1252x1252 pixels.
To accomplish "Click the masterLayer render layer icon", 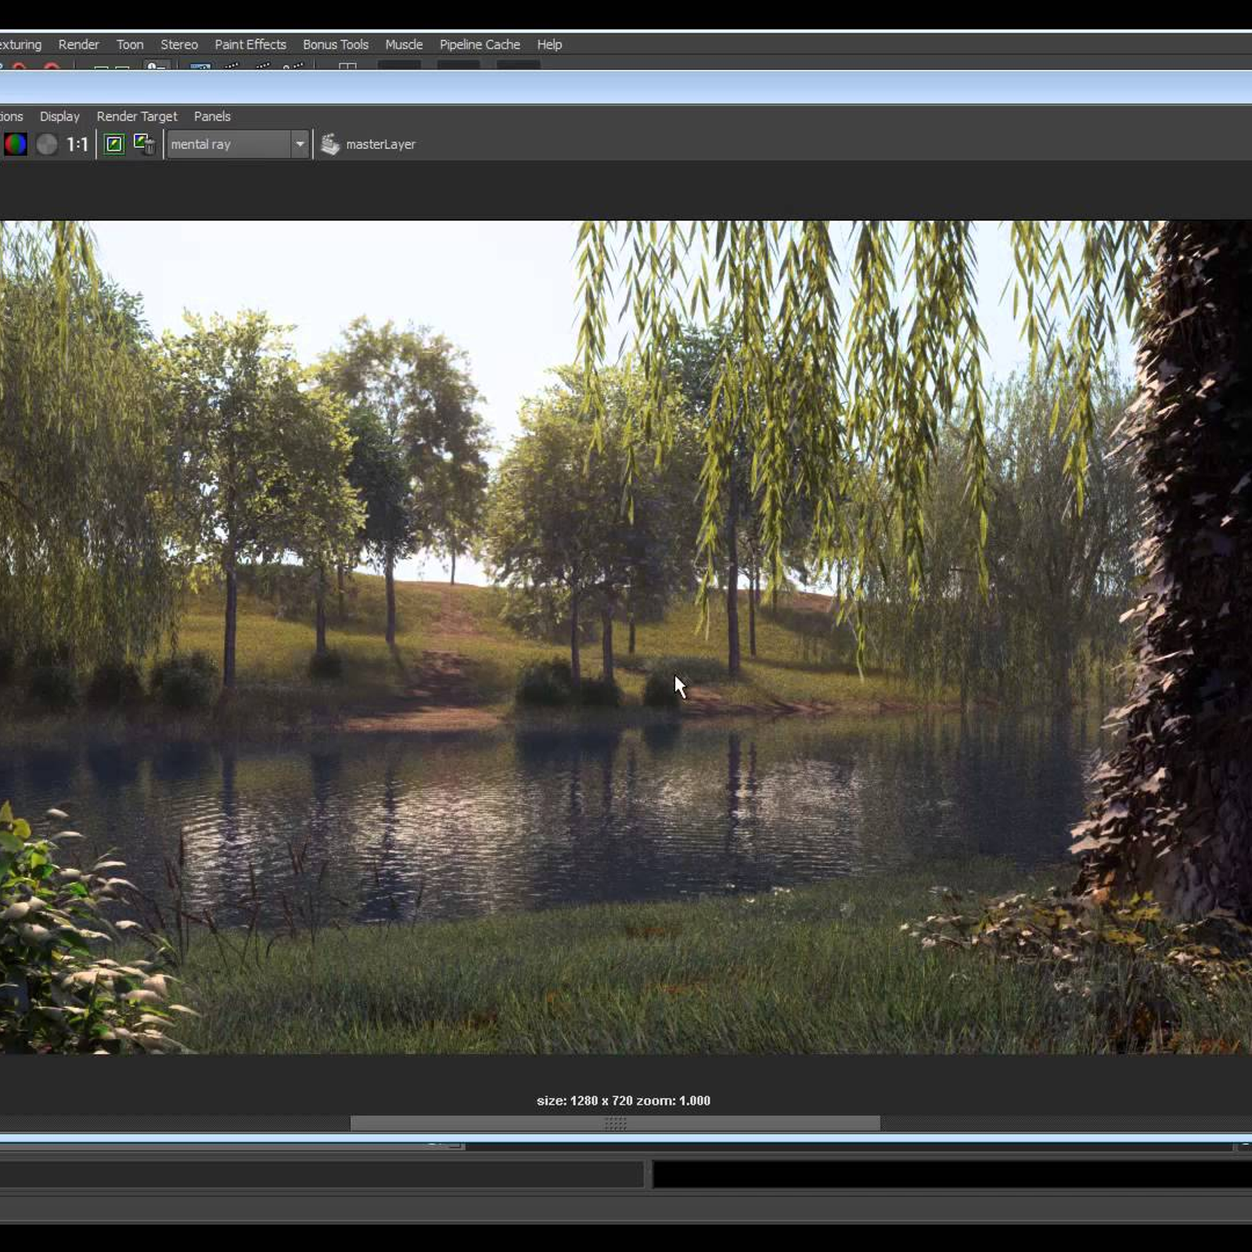I will point(330,144).
